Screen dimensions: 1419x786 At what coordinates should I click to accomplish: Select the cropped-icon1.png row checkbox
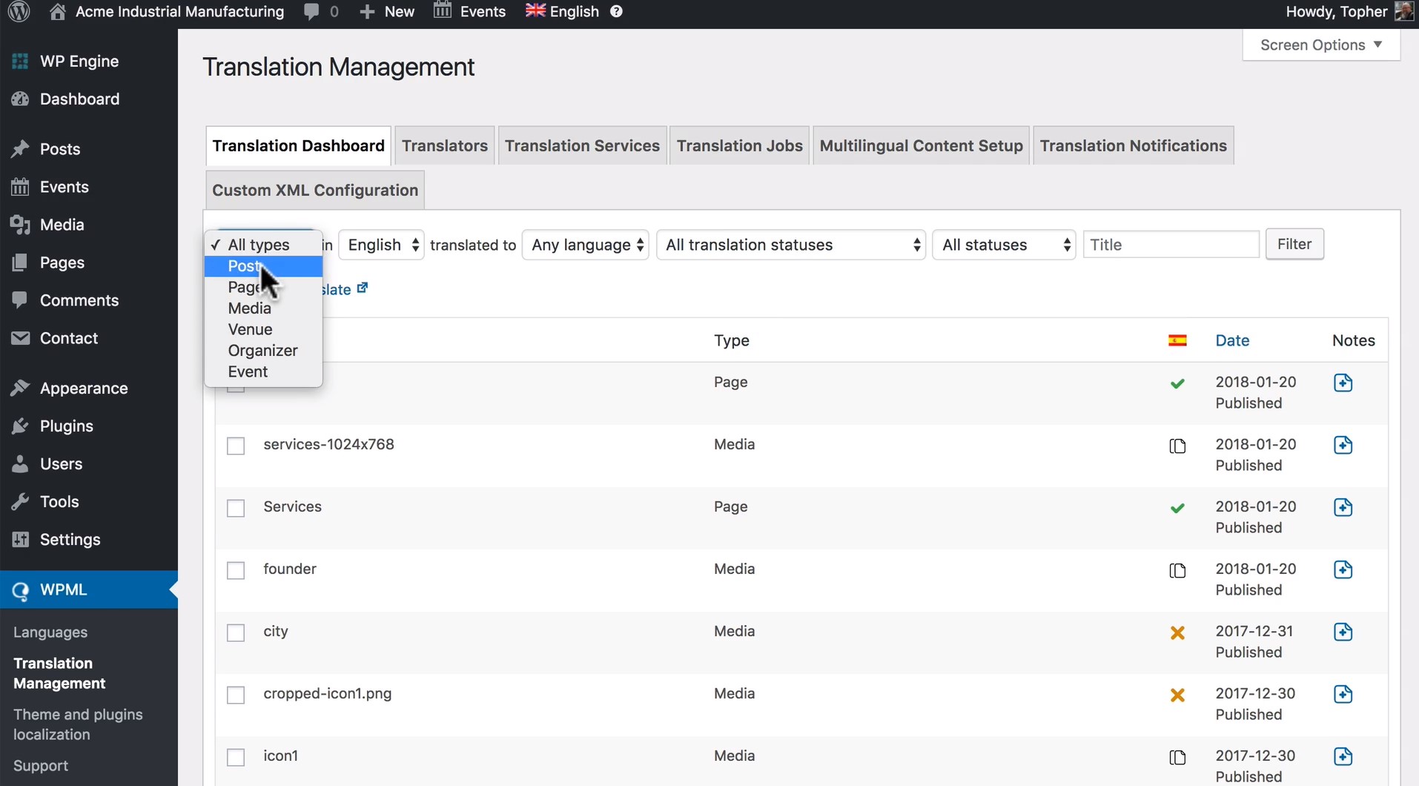tap(236, 695)
